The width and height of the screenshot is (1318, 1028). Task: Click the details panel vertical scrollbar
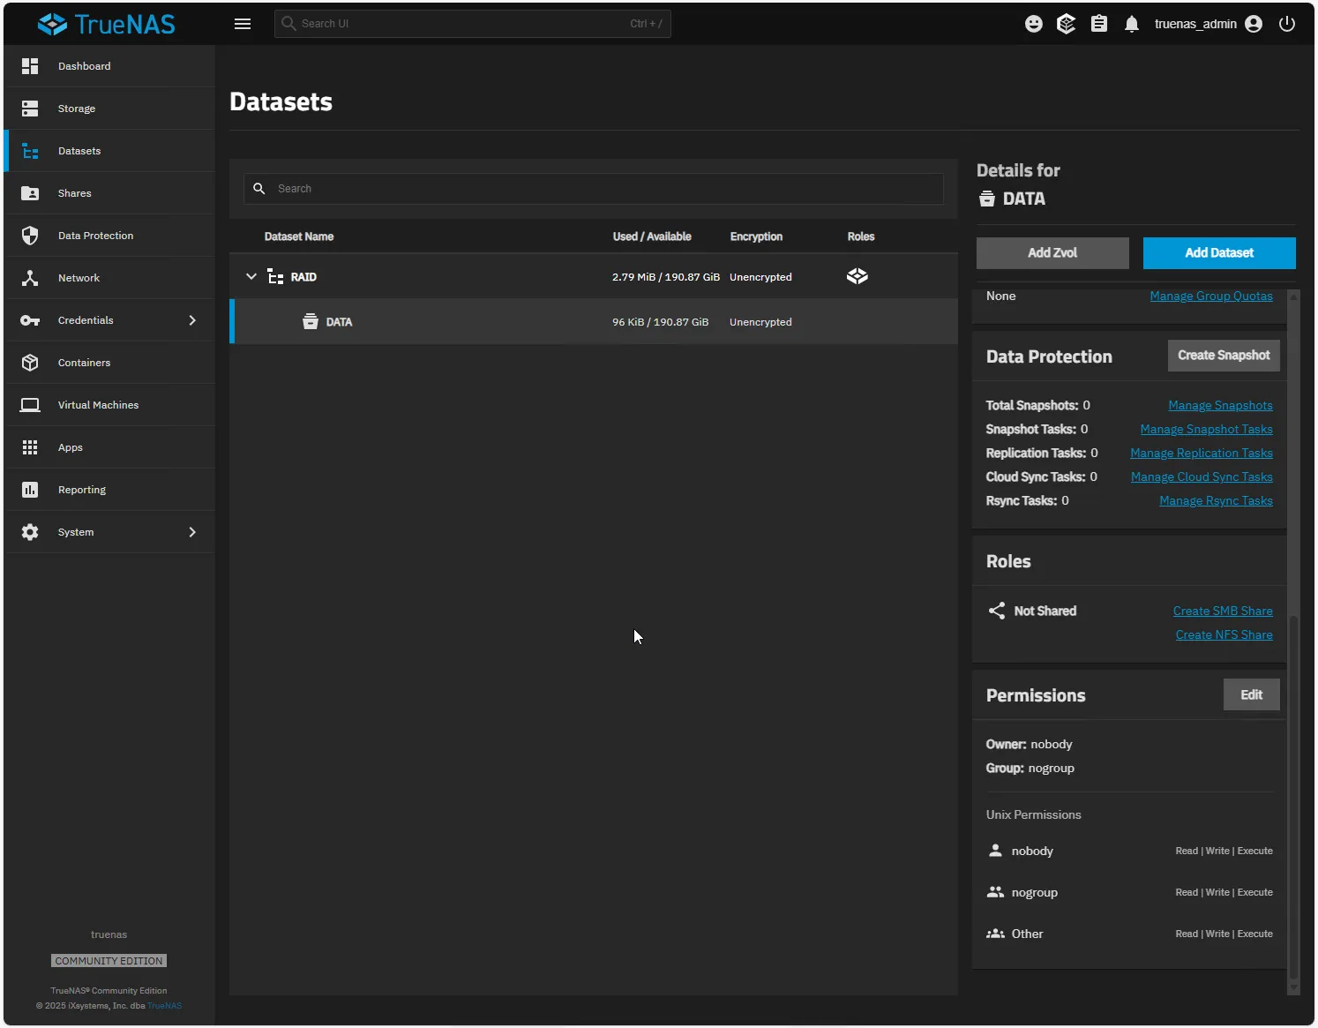1293,794
